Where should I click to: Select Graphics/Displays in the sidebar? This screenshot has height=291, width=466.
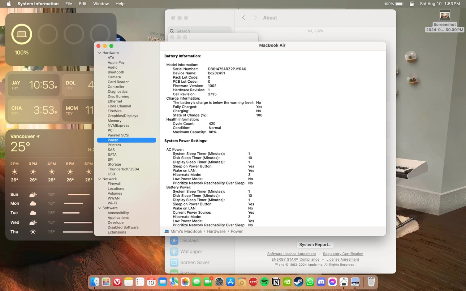click(123, 116)
